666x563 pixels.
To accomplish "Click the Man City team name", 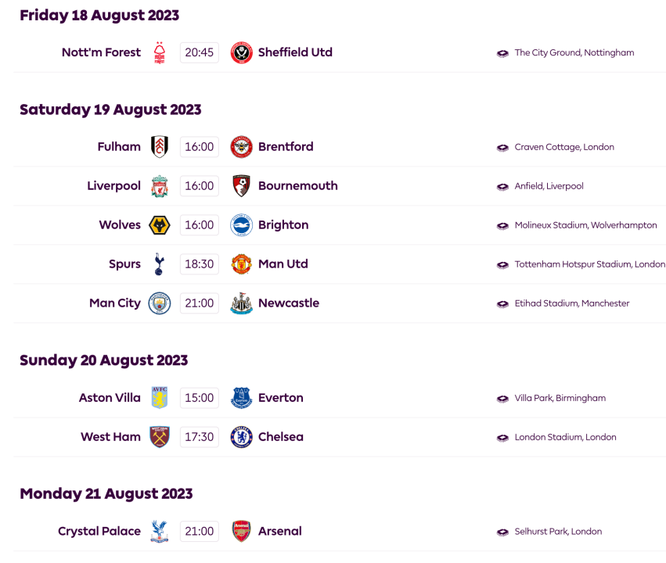I will pyautogui.click(x=115, y=303).
